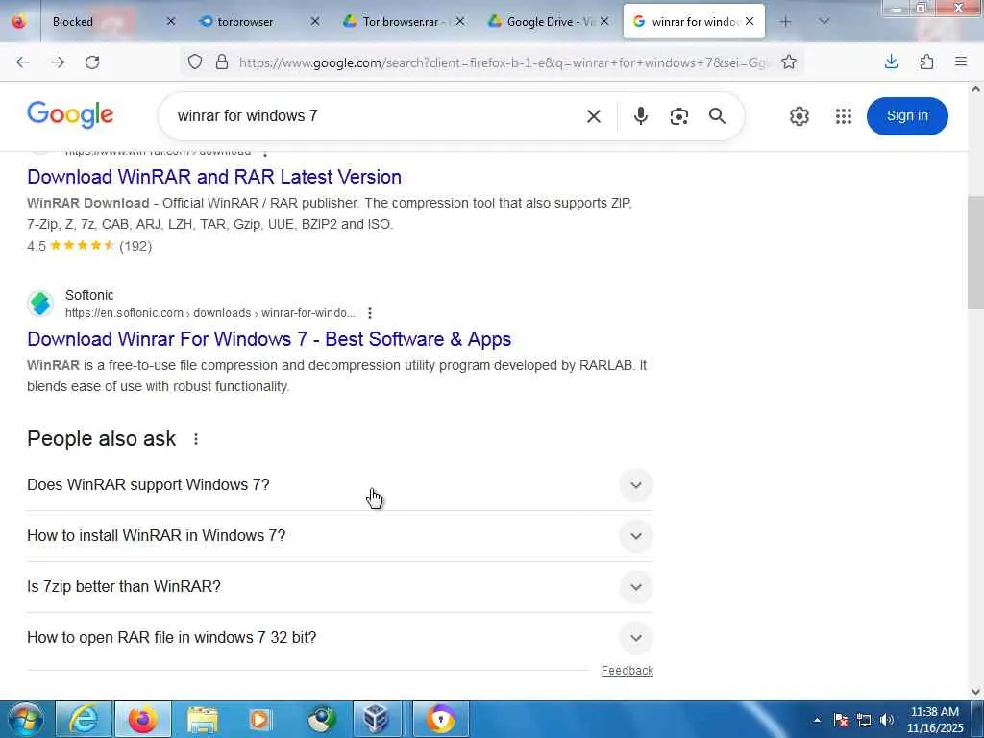Open Windows Media Player taskbar icon

click(x=259, y=719)
